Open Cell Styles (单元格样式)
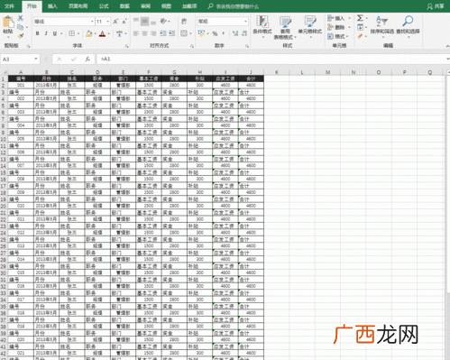The width and height of the screenshot is (450, 360). 310,27
